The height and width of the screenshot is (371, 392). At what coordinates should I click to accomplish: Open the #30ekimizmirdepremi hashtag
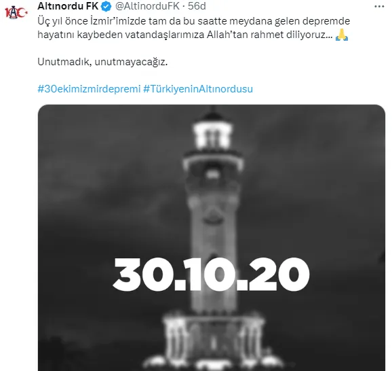(x=89, y=89)
